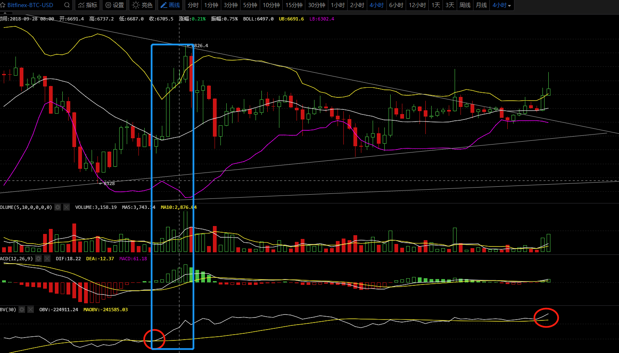Screen dimensions: 619x353
Task: Open OBV indicator settings gear
Action: coord(22,310)
